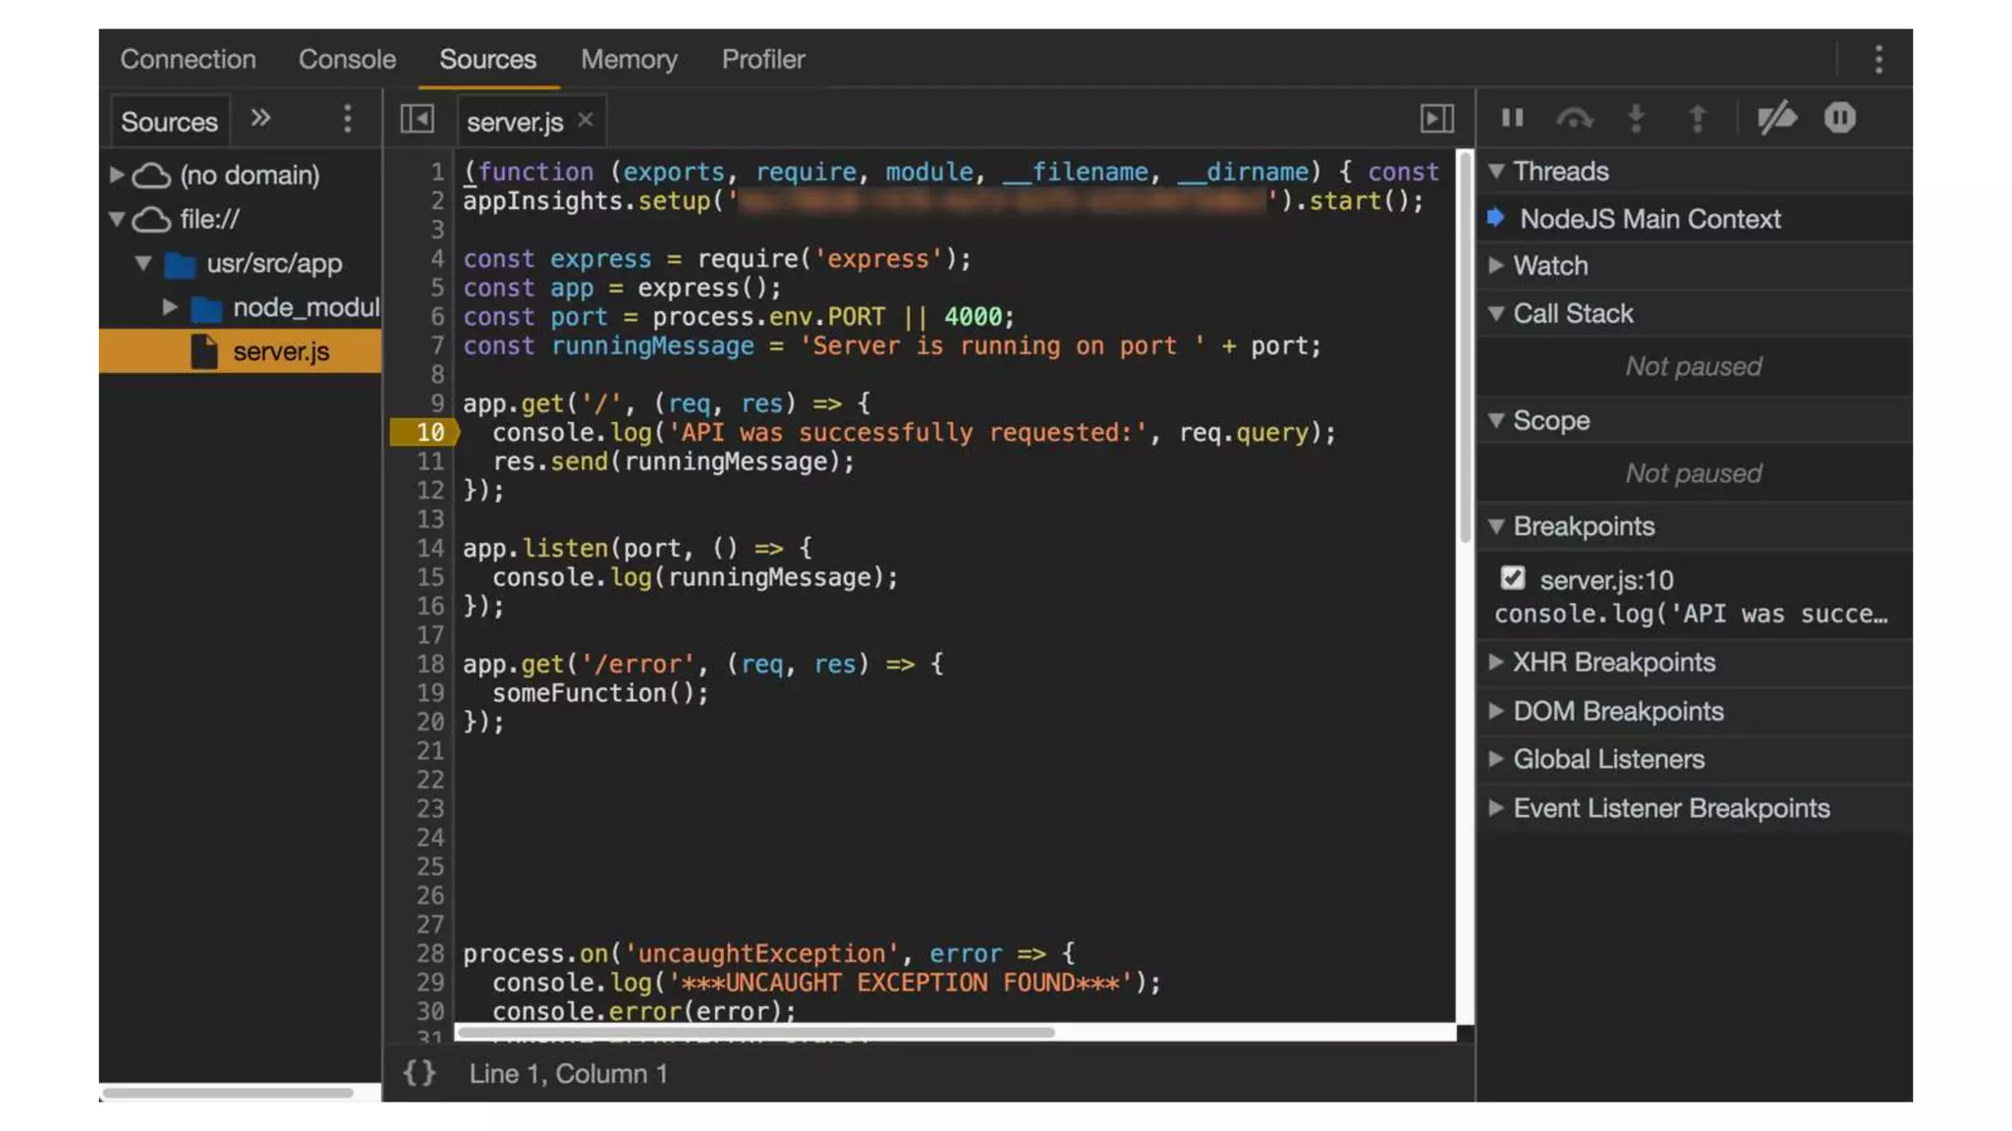Switch to the Console tab
The image size is (2012, 1131).
click(347, 60)
